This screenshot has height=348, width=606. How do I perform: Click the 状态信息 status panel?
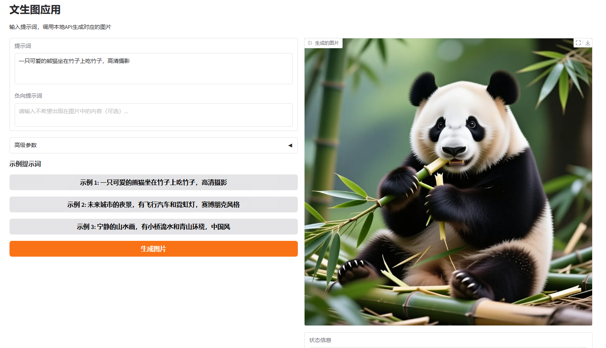click(448, 340)
